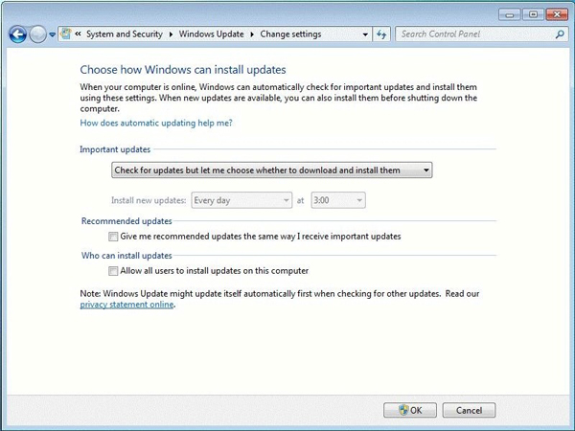This screenshot has height=431, width=575.
Task: Click the 'Choose how Windows can install updates' heading
Action: [x=183, y=70]
